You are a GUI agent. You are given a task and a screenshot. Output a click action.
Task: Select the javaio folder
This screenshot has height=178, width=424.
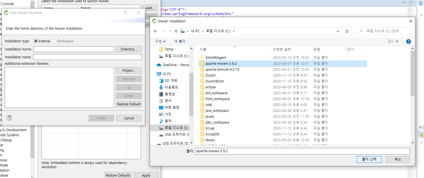click(x=210, y=116)
